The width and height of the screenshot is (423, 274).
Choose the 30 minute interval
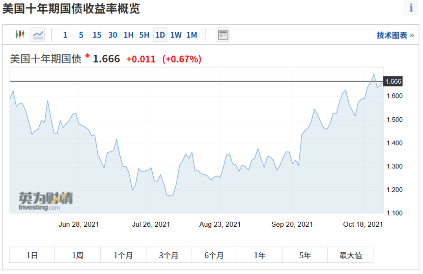[x=112, y=35]
